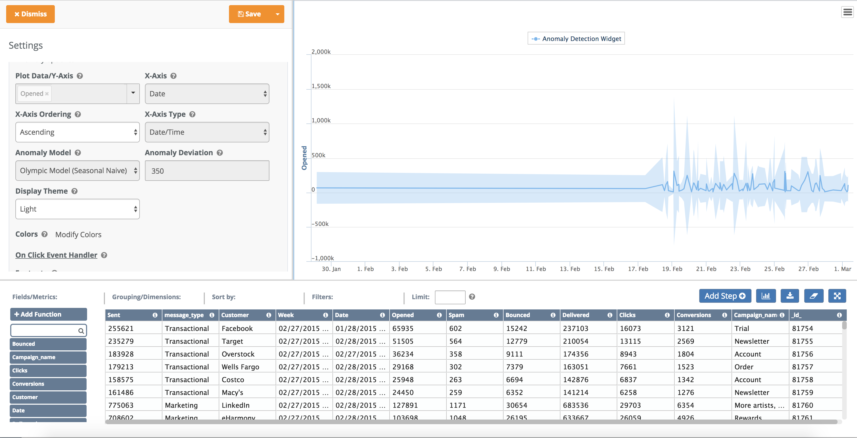Viewport: 857px width, 438px height.
Task: Expand the Anomaly Model selector
Action: click(x=78, y=170)
